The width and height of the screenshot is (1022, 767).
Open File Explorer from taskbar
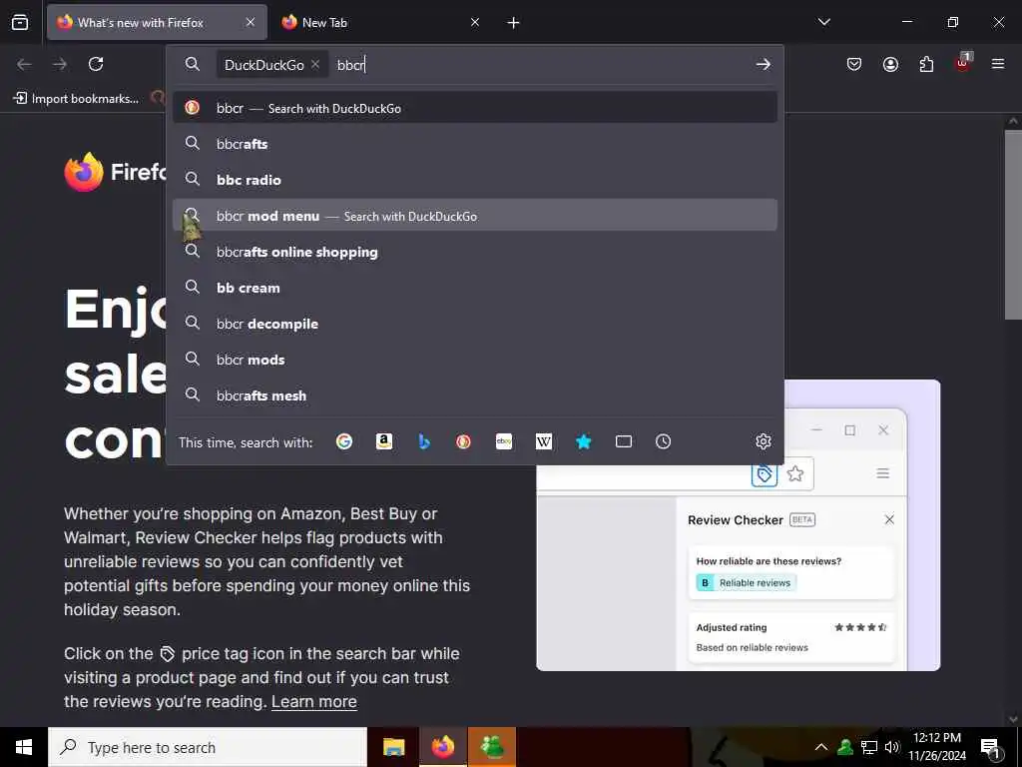coord(393,747)
